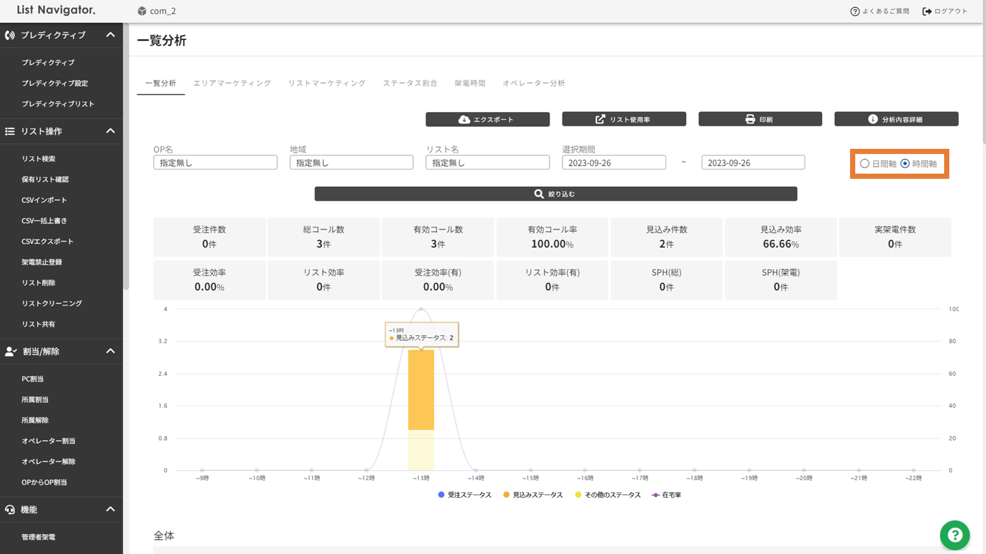This screenshot has height=554, width=986.
Task: Switch to the エリアマーケティング tab
Action: coord(232,83)
